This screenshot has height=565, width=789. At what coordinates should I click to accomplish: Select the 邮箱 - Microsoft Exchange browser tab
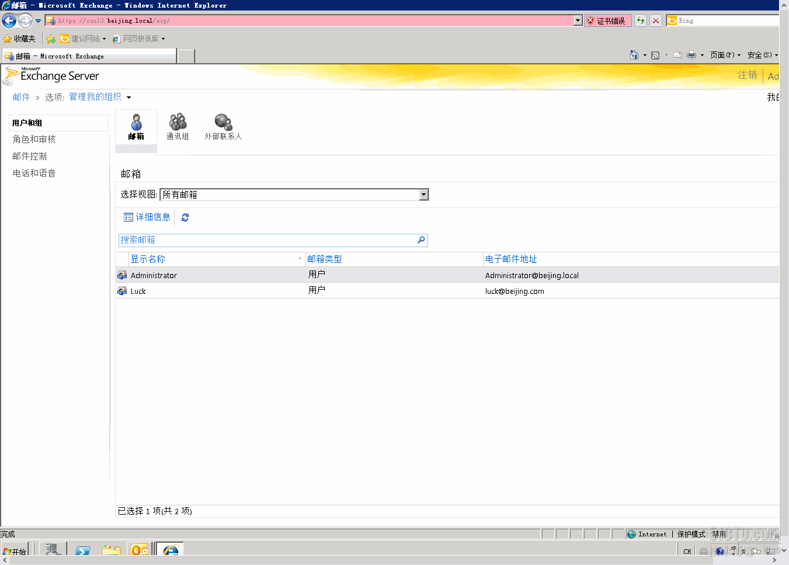coord(89,56)
